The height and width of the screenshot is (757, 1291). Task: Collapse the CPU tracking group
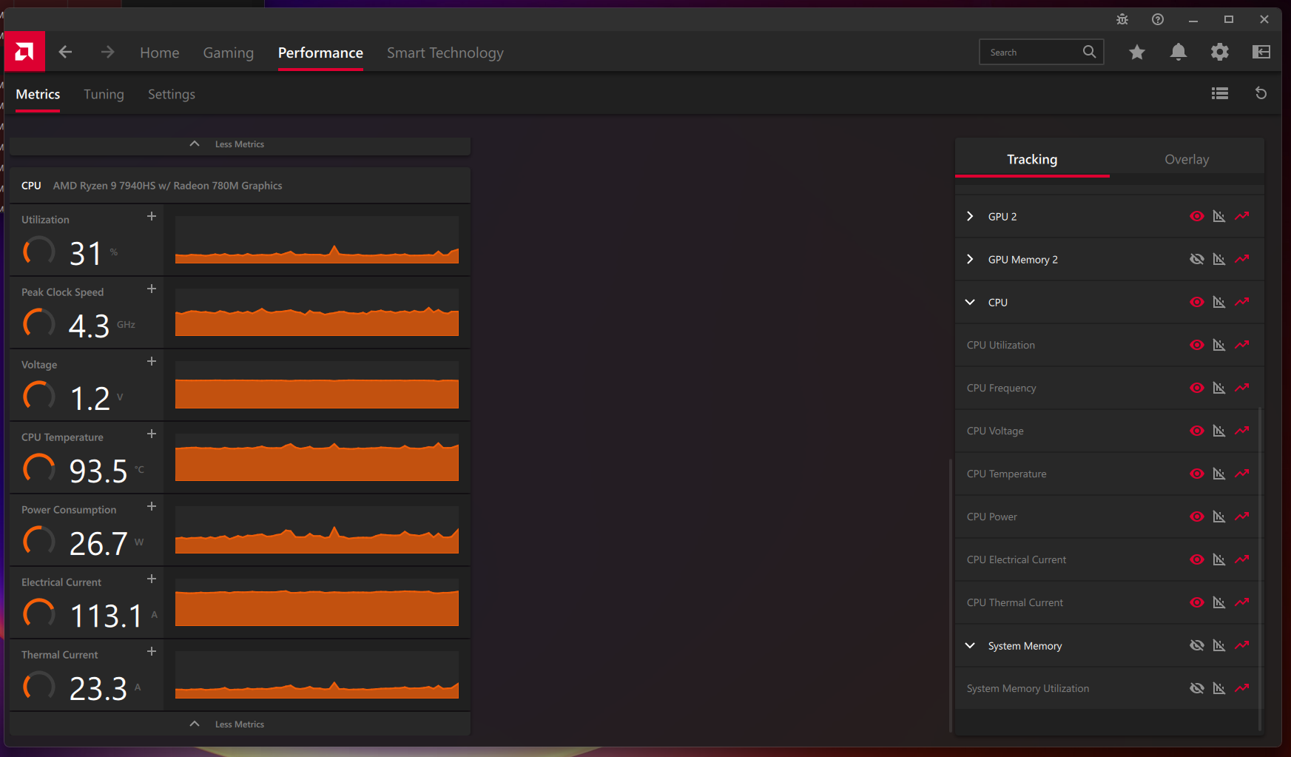click(970, 302)
